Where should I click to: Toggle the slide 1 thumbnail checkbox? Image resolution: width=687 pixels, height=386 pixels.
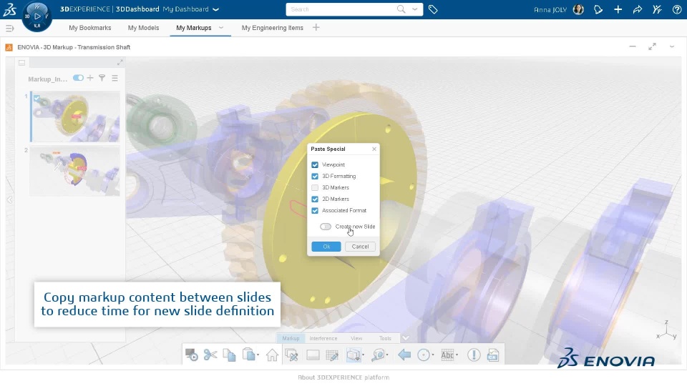[36, 98]
